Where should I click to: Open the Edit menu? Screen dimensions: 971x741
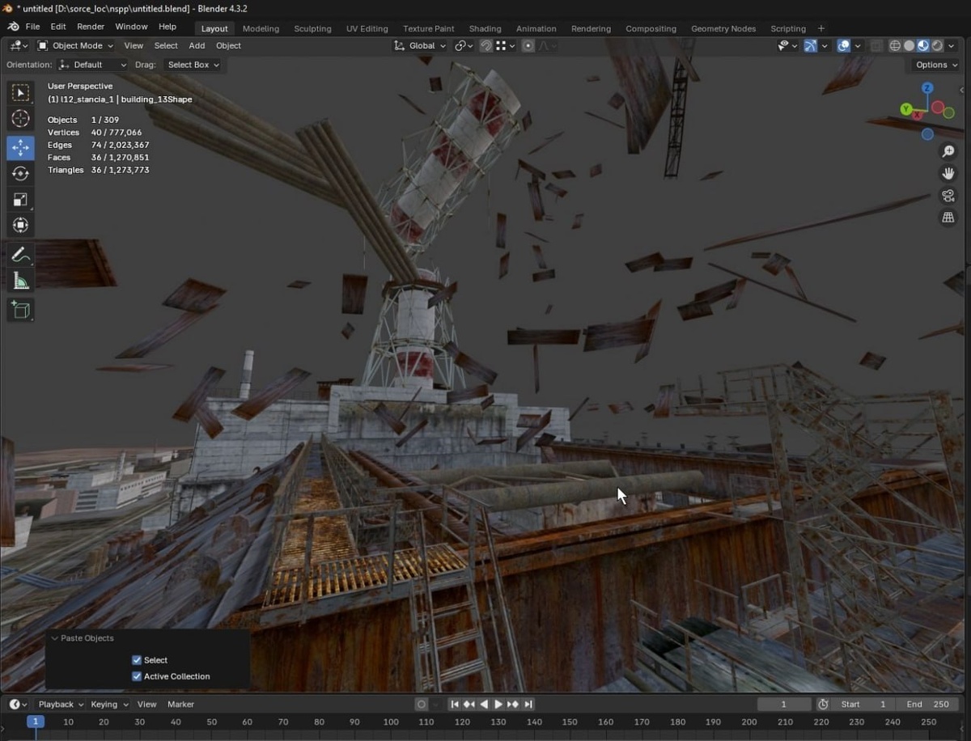(x=58, y=27)
